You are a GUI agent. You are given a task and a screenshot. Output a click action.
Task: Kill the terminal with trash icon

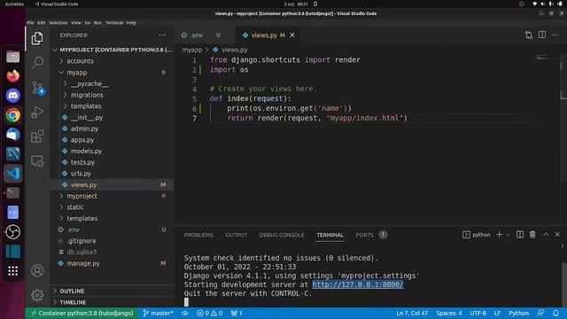pos(532,235)
